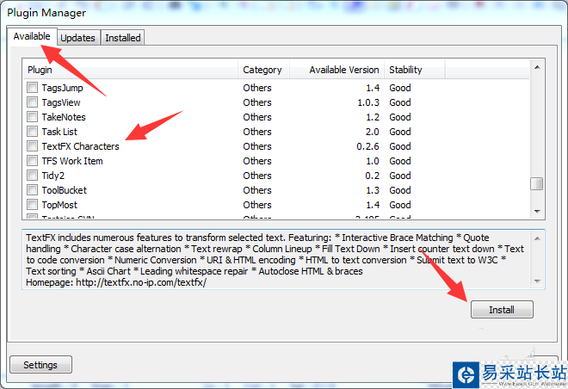Click Others category in TFS Work Item row
This screenshot has height=389, width=568.
(x=257, y=161)
